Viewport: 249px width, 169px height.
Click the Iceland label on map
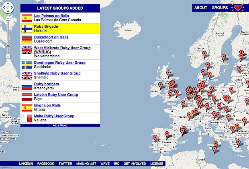(x=128, y=30)
